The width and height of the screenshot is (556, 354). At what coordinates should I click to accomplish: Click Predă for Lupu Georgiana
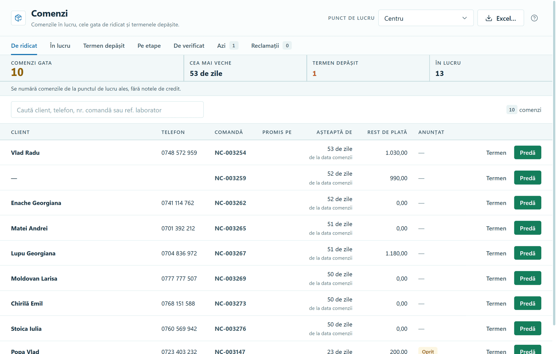point(527,253)
